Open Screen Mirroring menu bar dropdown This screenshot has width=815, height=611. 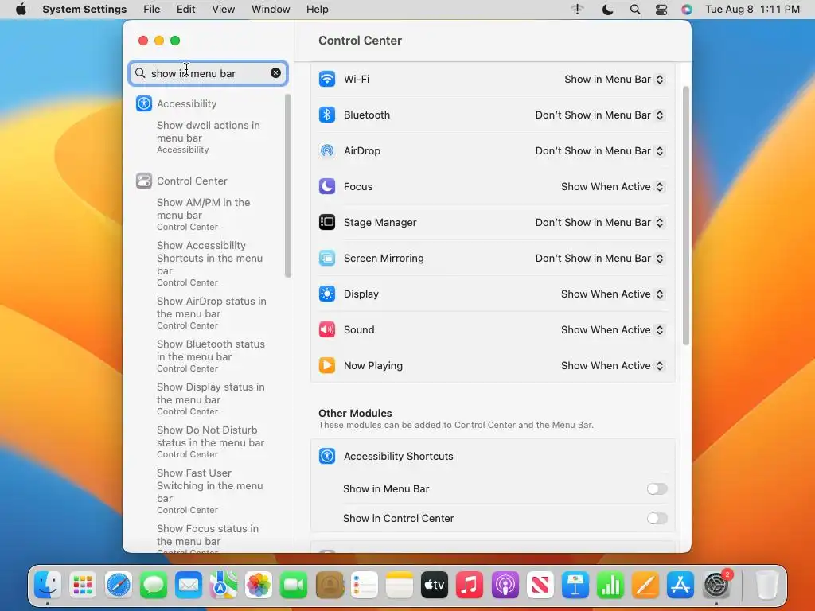tap(599, 259)
